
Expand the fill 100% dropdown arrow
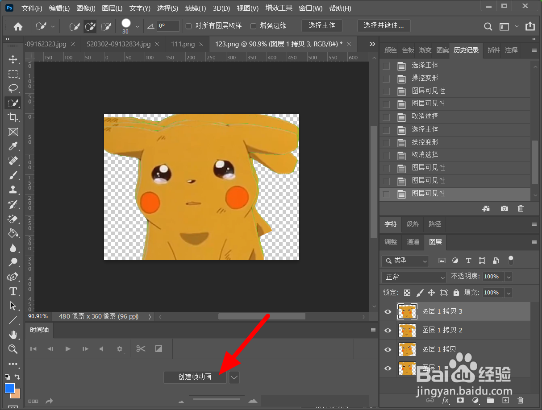pos(509,293)
